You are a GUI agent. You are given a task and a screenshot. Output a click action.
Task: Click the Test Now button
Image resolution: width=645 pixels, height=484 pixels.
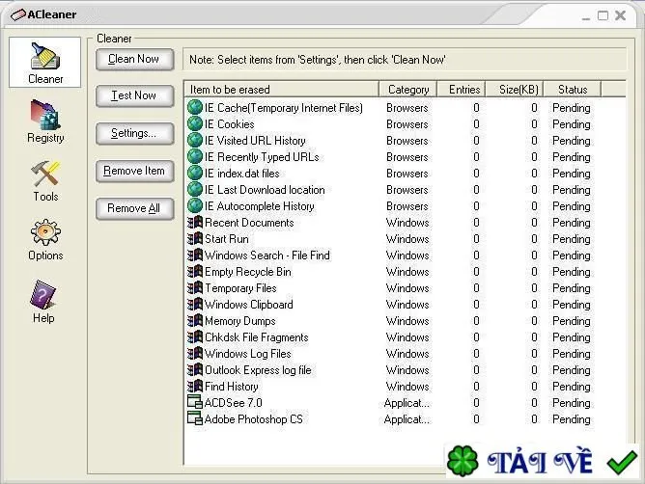(134, 95)
